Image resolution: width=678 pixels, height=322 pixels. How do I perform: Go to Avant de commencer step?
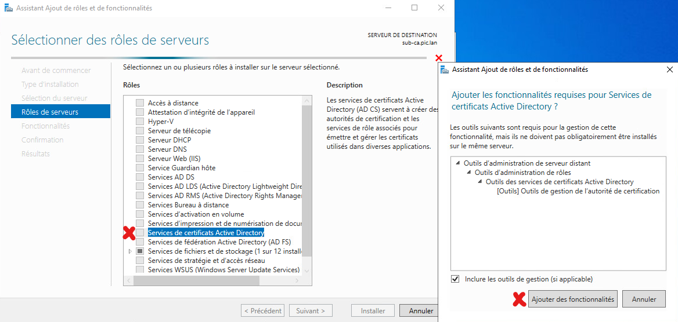[x=56, y=70]
